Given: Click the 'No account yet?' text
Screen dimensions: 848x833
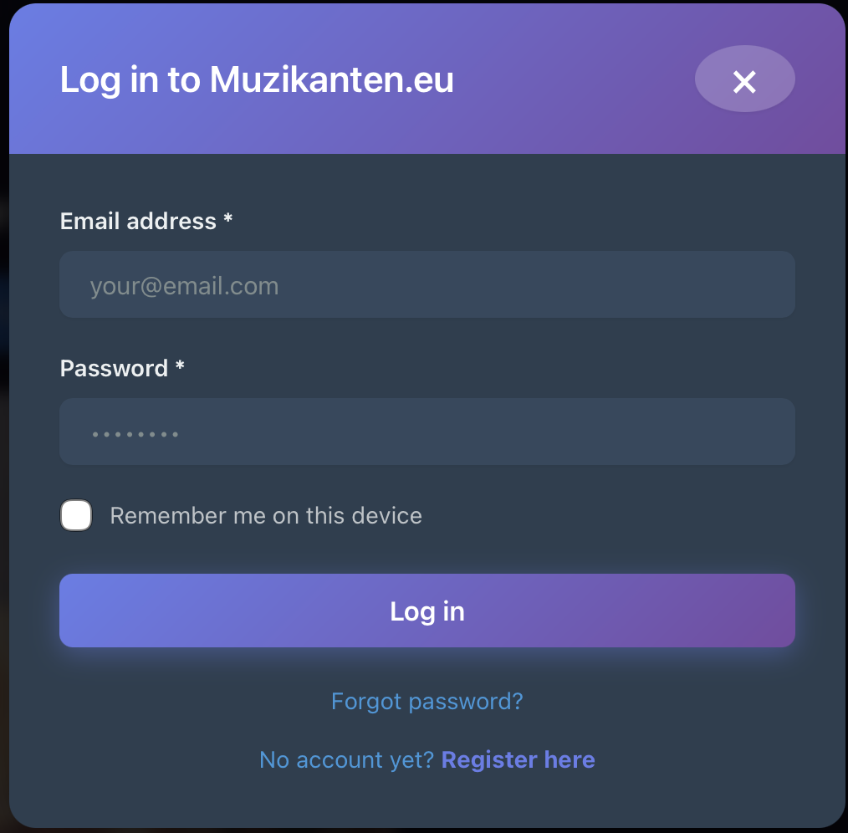Looking at the screenshot, I should pyautogui.click(x=346, y=759).
